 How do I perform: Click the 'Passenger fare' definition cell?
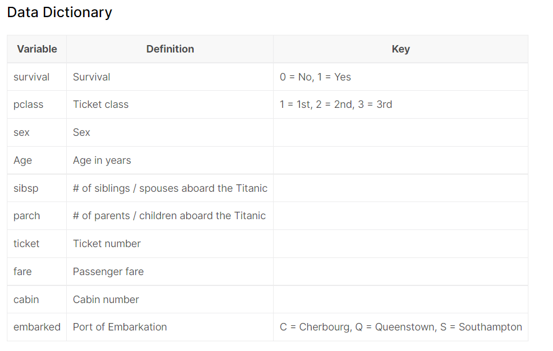click(109, 272)
